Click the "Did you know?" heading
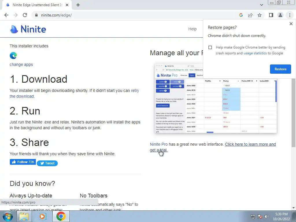Viewport: 296px width, 222px height. coord(32,184)
